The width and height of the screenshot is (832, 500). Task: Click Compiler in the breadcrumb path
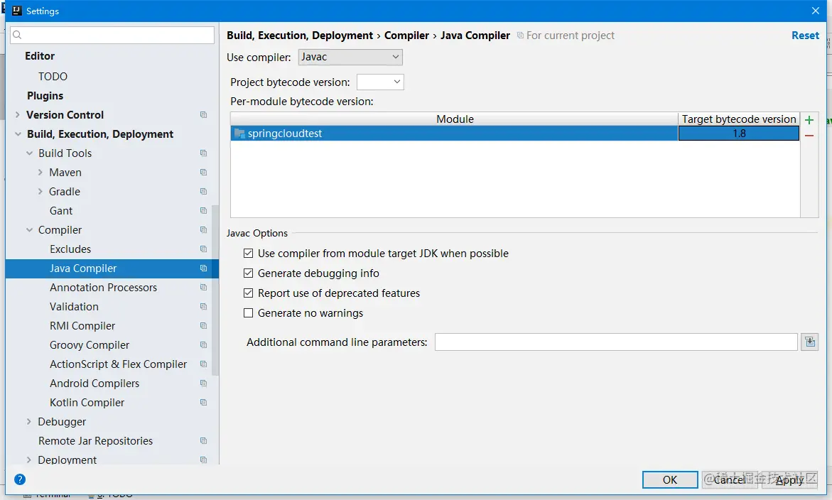tap(406, 35)
